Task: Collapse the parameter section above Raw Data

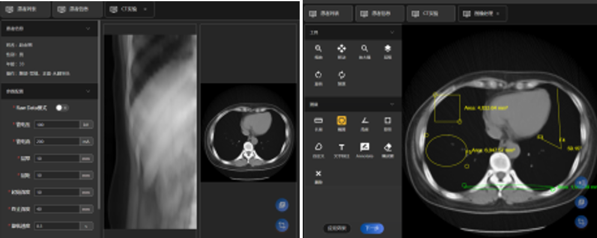Action: point(88,91)
